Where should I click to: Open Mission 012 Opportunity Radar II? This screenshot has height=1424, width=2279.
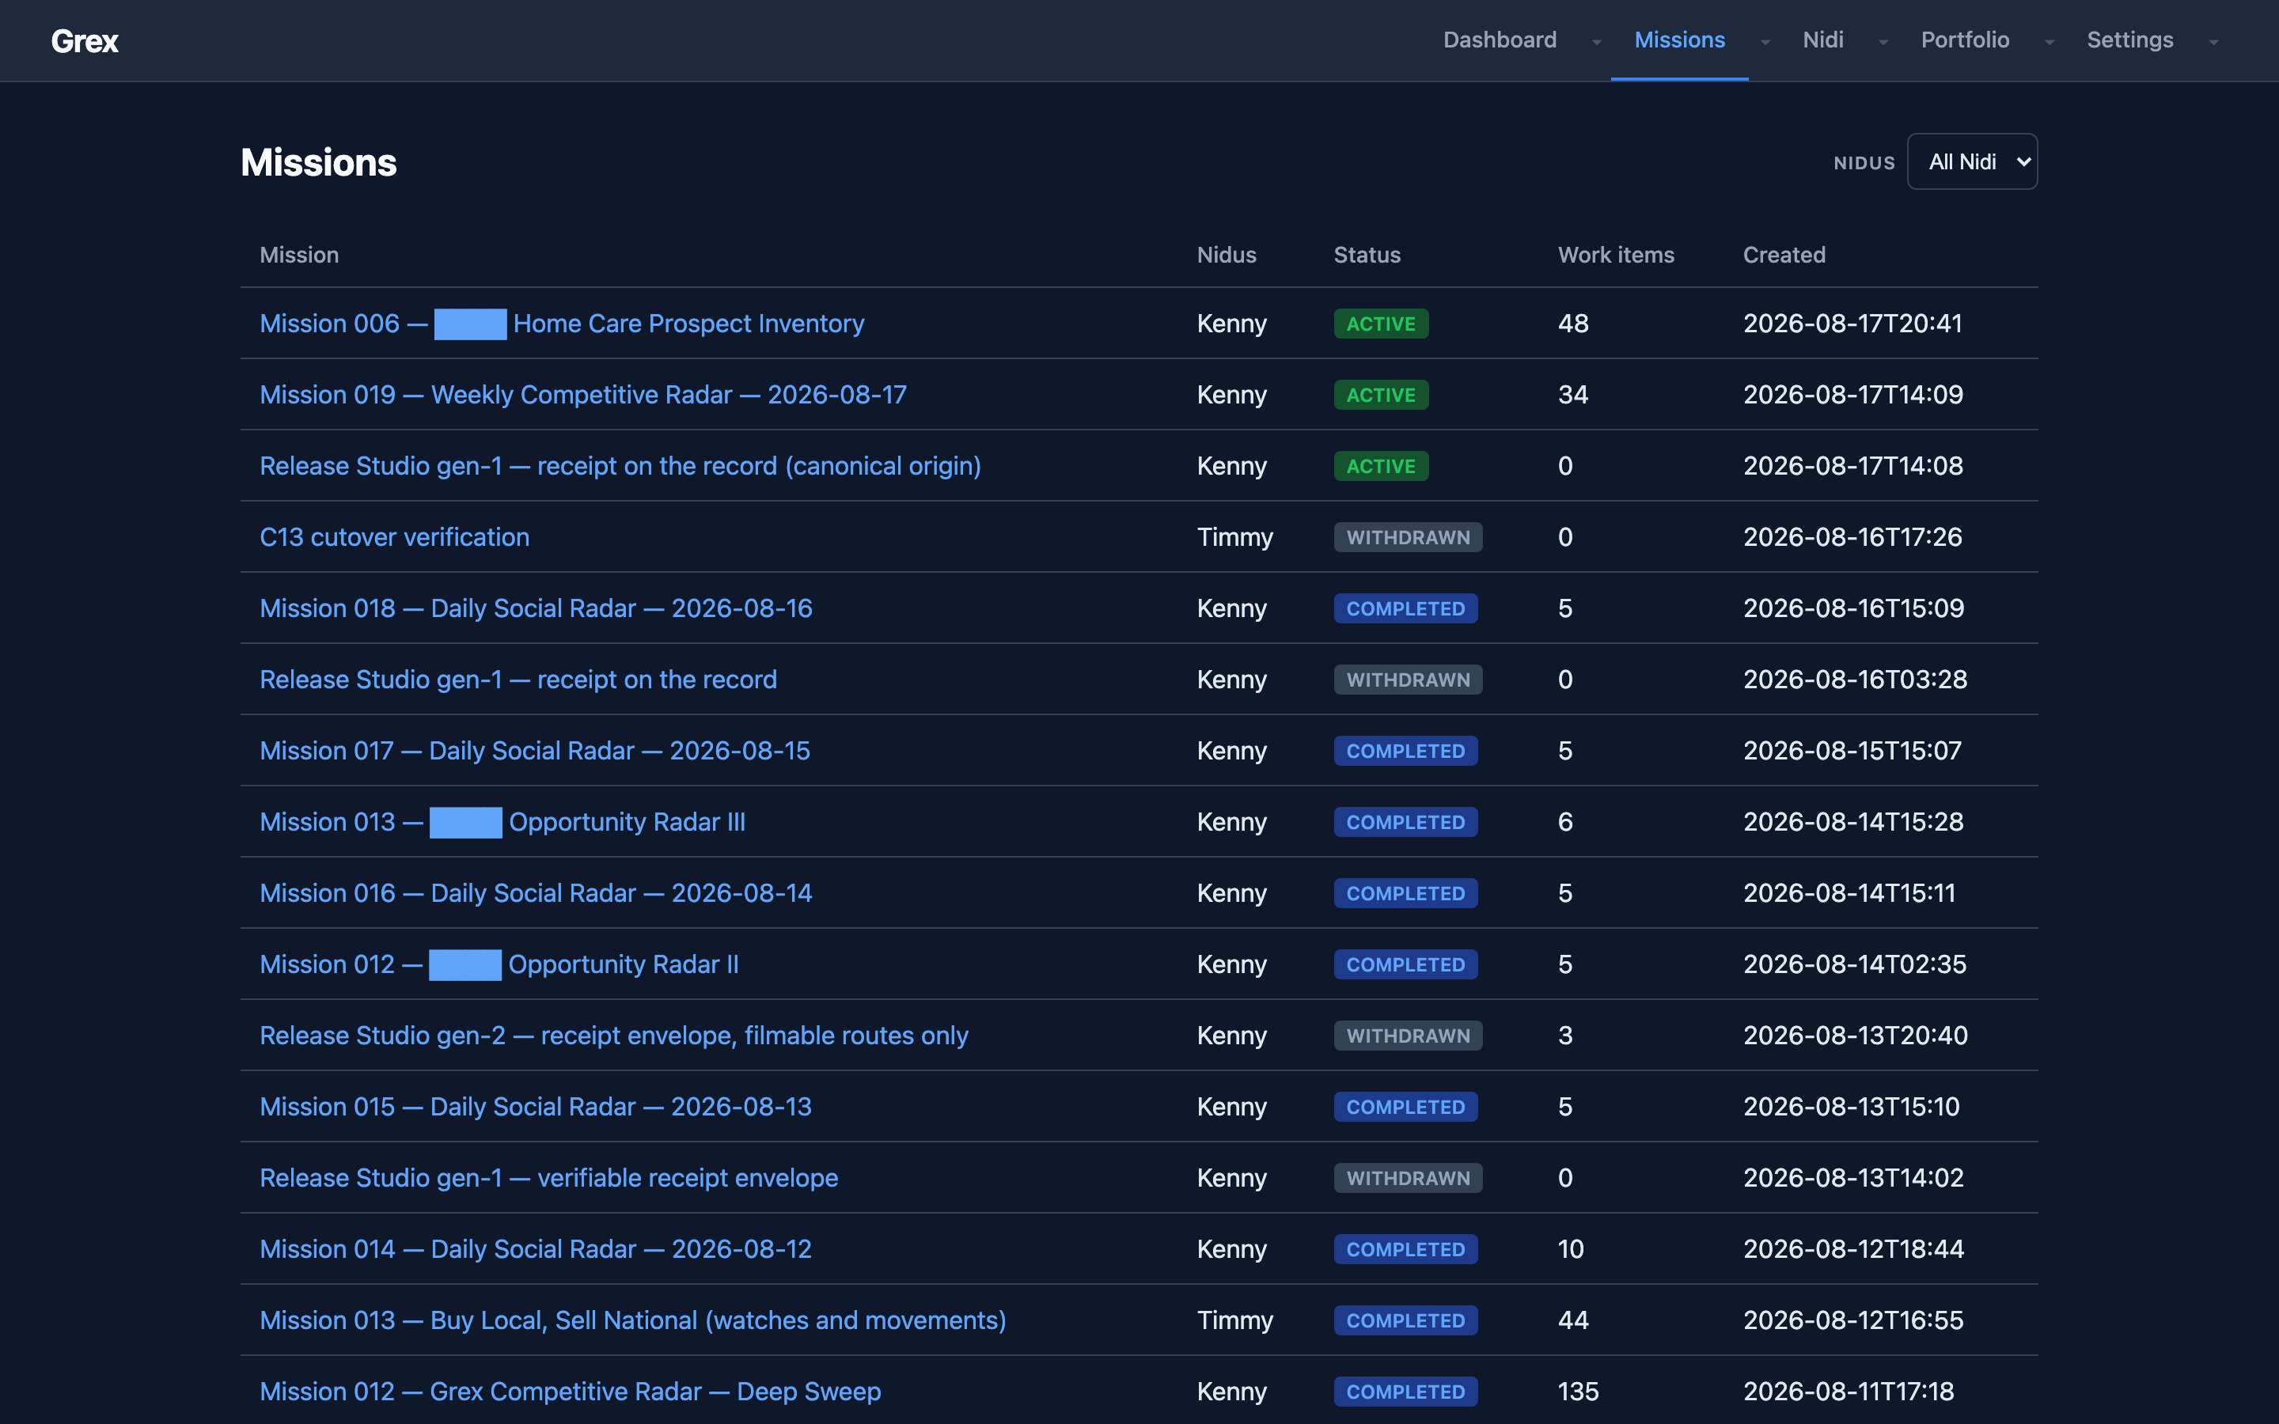coord(499,964)
